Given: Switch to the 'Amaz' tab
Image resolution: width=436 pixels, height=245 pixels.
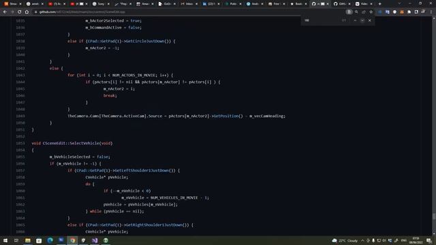Looking at the screenshot, I should (144, 4).
